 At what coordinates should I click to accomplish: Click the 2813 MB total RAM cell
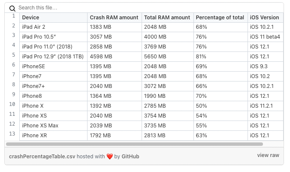[168, 136]
